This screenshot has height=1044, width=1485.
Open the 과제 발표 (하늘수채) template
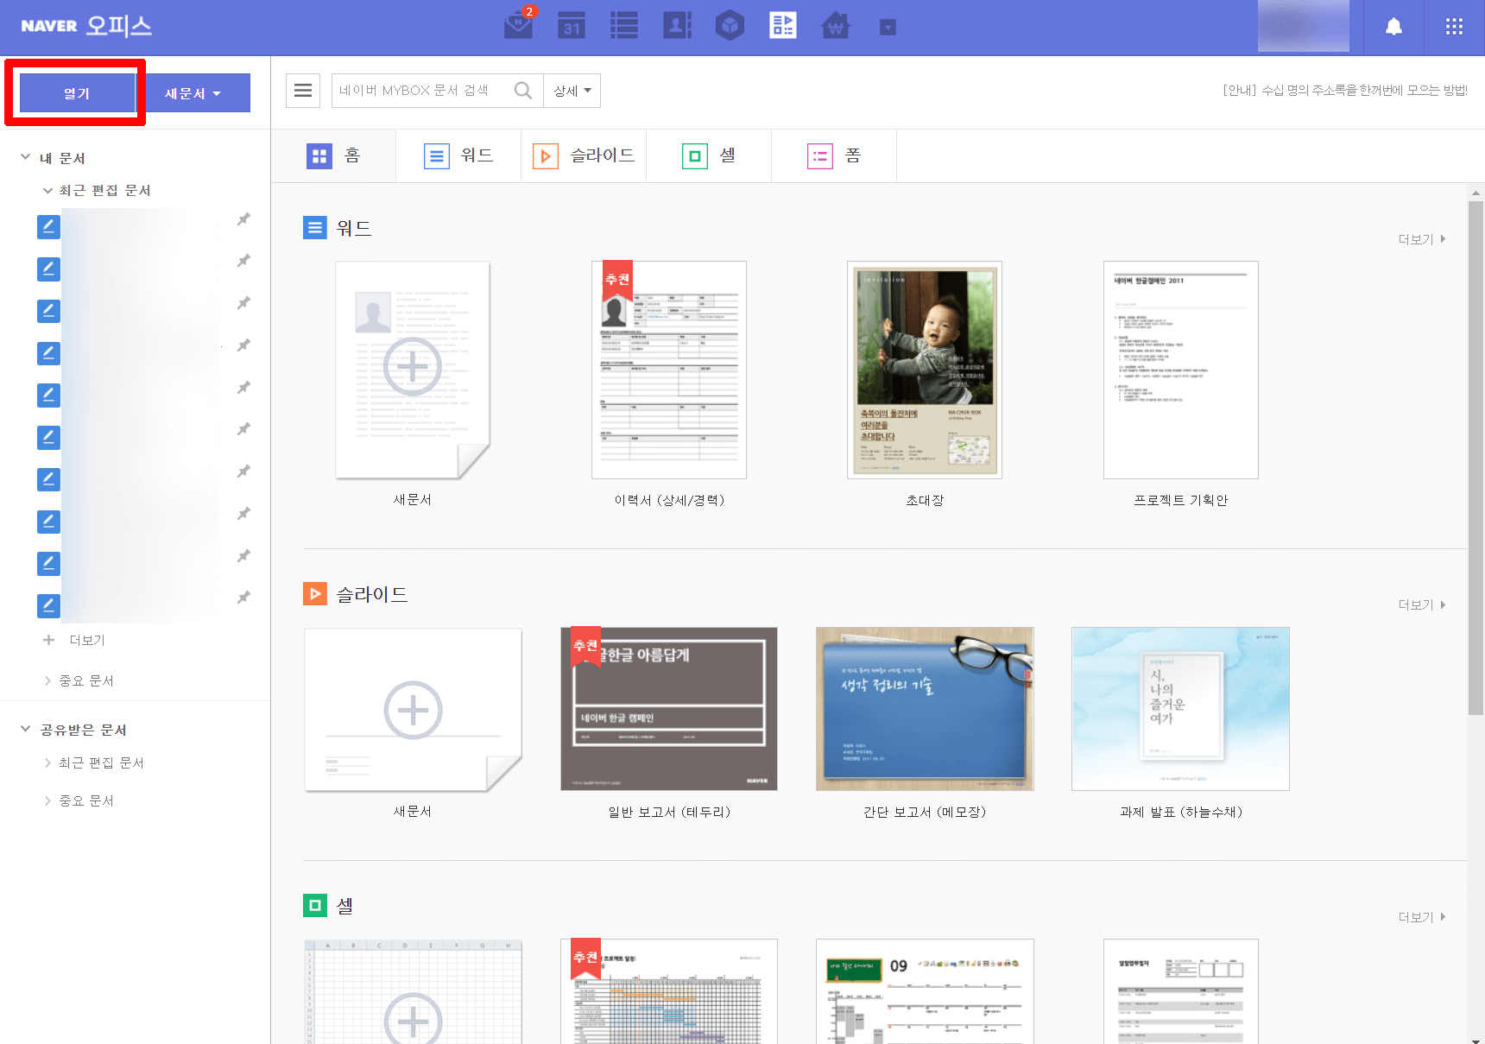click(1181, 709)
